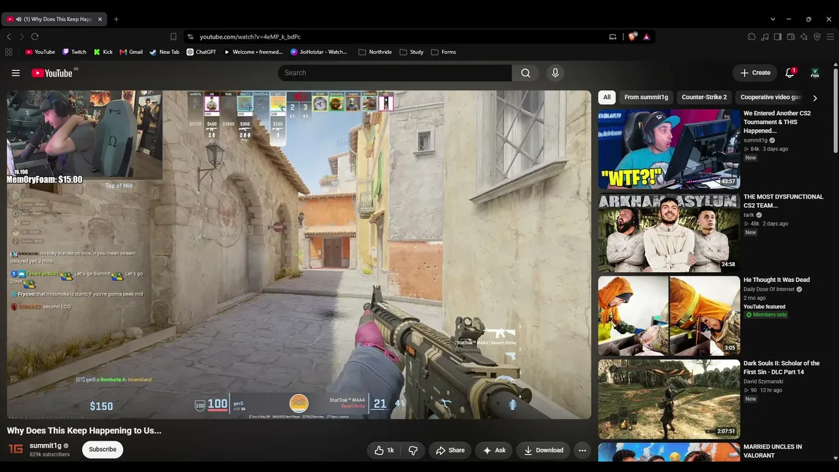
Task: Open 'He Thought It Was Dead' thumbnail
Action: 669,315
